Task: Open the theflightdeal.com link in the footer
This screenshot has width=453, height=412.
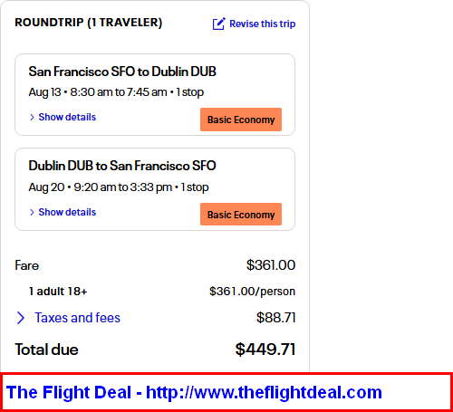Action: pyautogui.click(x=265, y=392)
